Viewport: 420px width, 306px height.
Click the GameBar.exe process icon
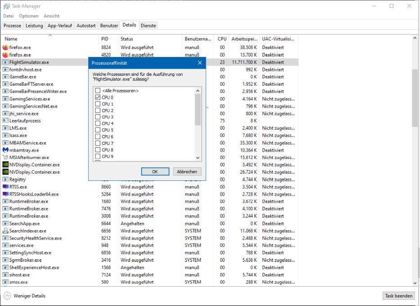pyautogui.click(x=5, y=77)
